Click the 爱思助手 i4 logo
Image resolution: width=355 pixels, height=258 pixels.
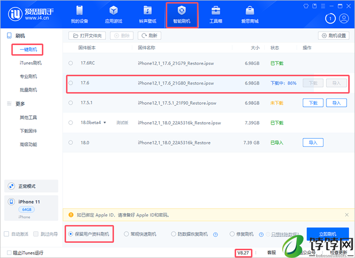31,14
